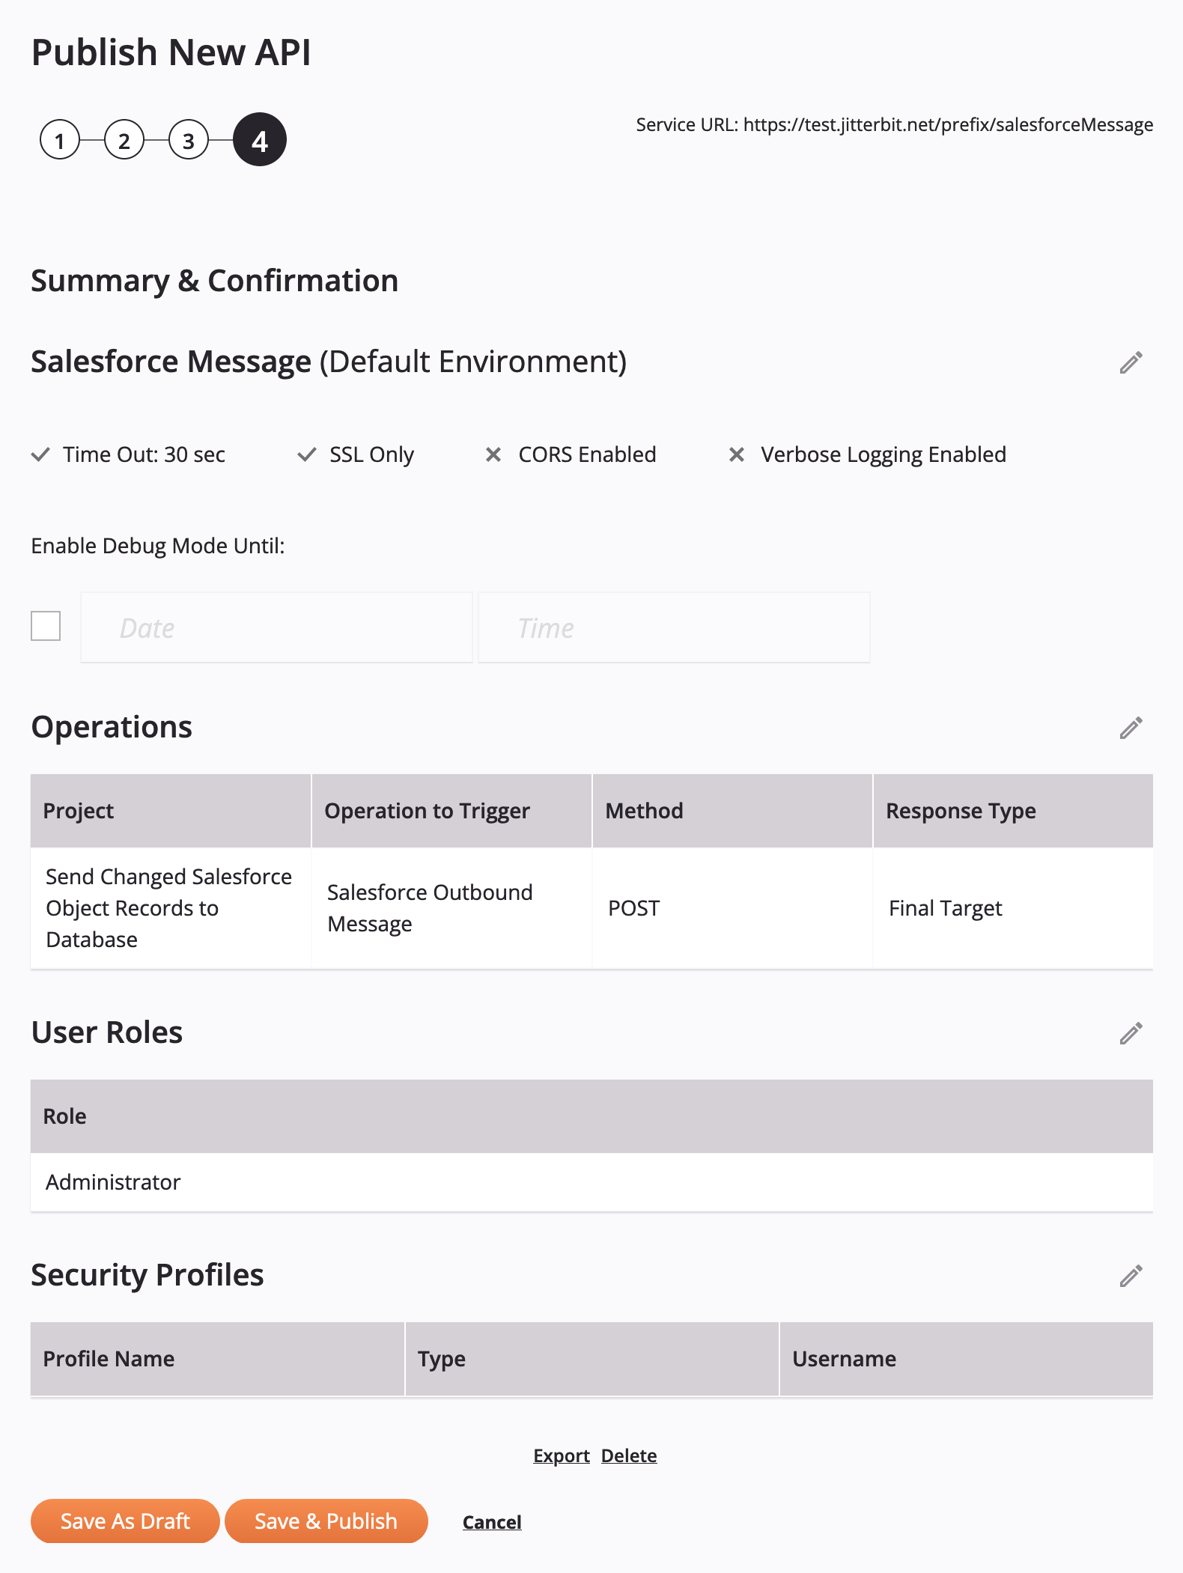The image size is (1183, 1573).
Task: Click the Delete link
Action: [x=629, y=1455]
